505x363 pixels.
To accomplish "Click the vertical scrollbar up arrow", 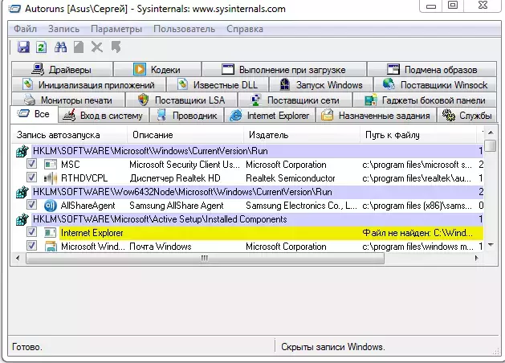I will (x=491, y=133).
